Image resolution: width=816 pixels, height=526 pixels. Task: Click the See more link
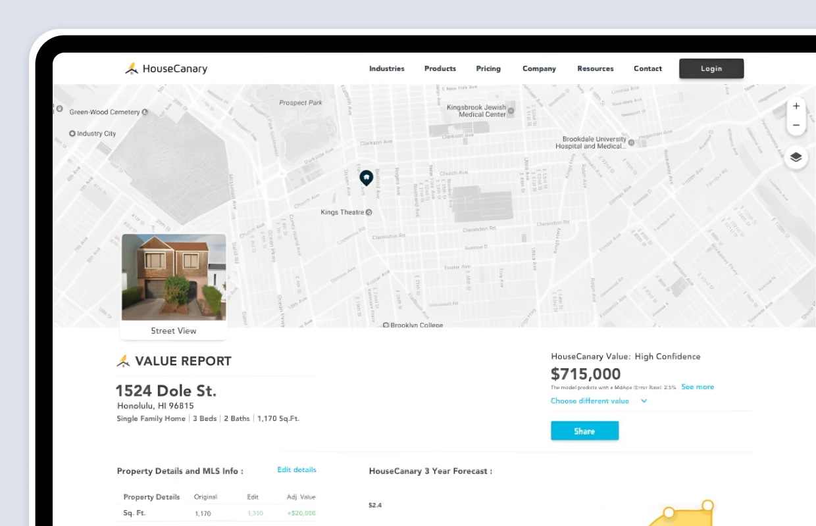[698, 387]
